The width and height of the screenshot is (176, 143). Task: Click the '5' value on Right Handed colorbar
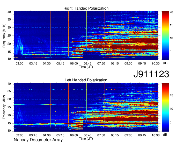click(171, 51)
